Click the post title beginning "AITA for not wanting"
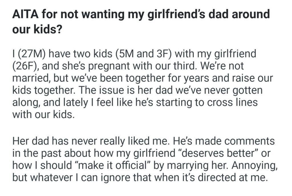Screen dimensions: 292x196 click(x=141, y=15)
